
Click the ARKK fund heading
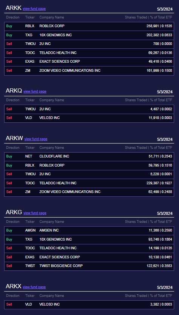pos(14,8)
